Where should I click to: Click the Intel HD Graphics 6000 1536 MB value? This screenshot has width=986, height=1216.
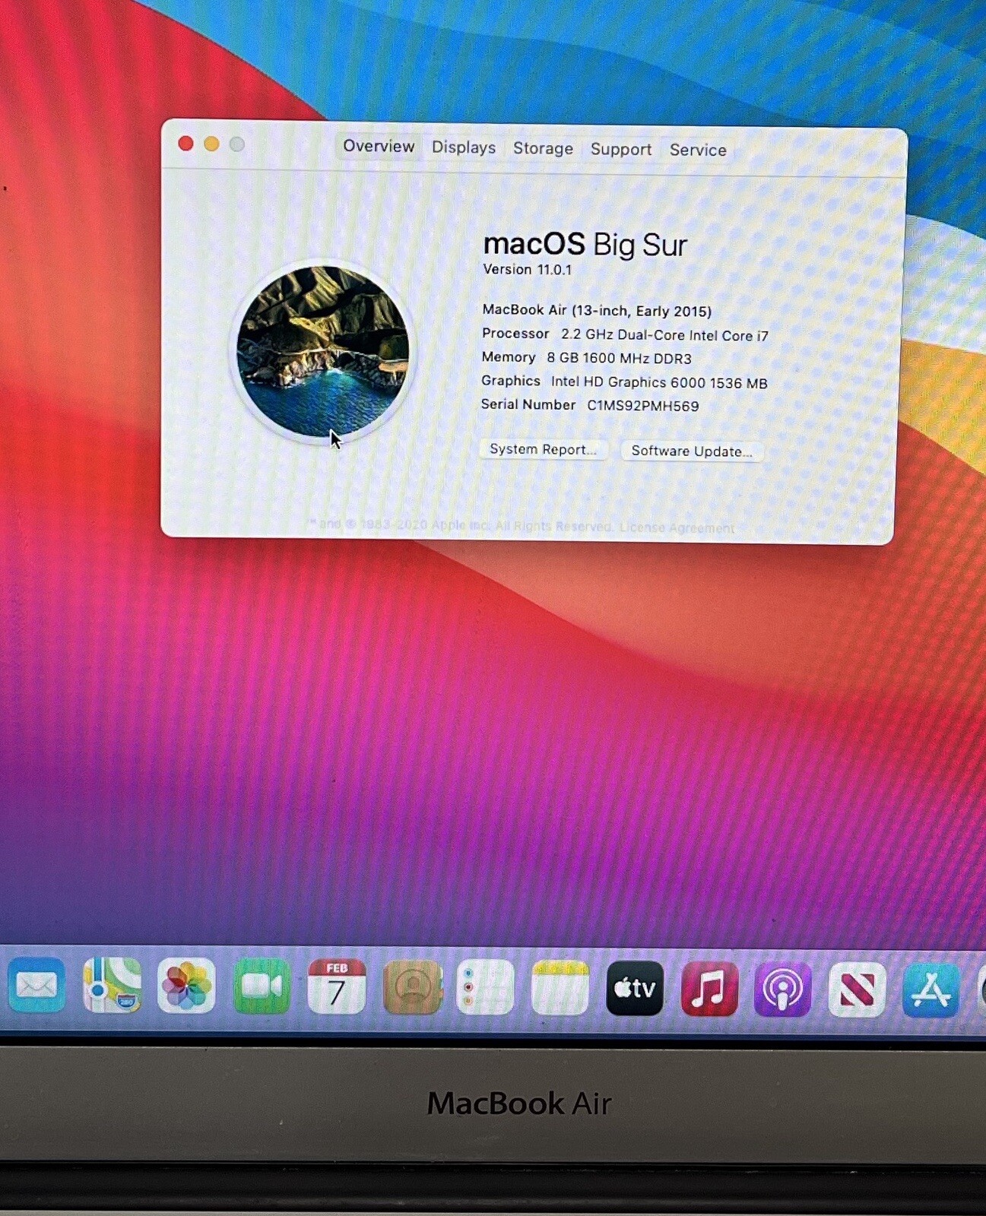click(x=659, y=382)
